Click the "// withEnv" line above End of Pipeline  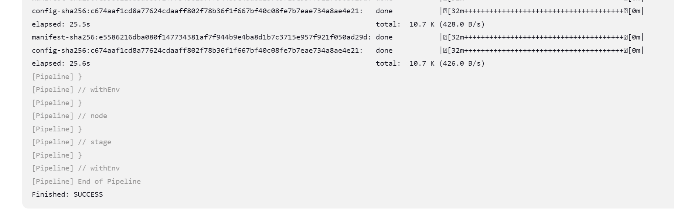76,168
